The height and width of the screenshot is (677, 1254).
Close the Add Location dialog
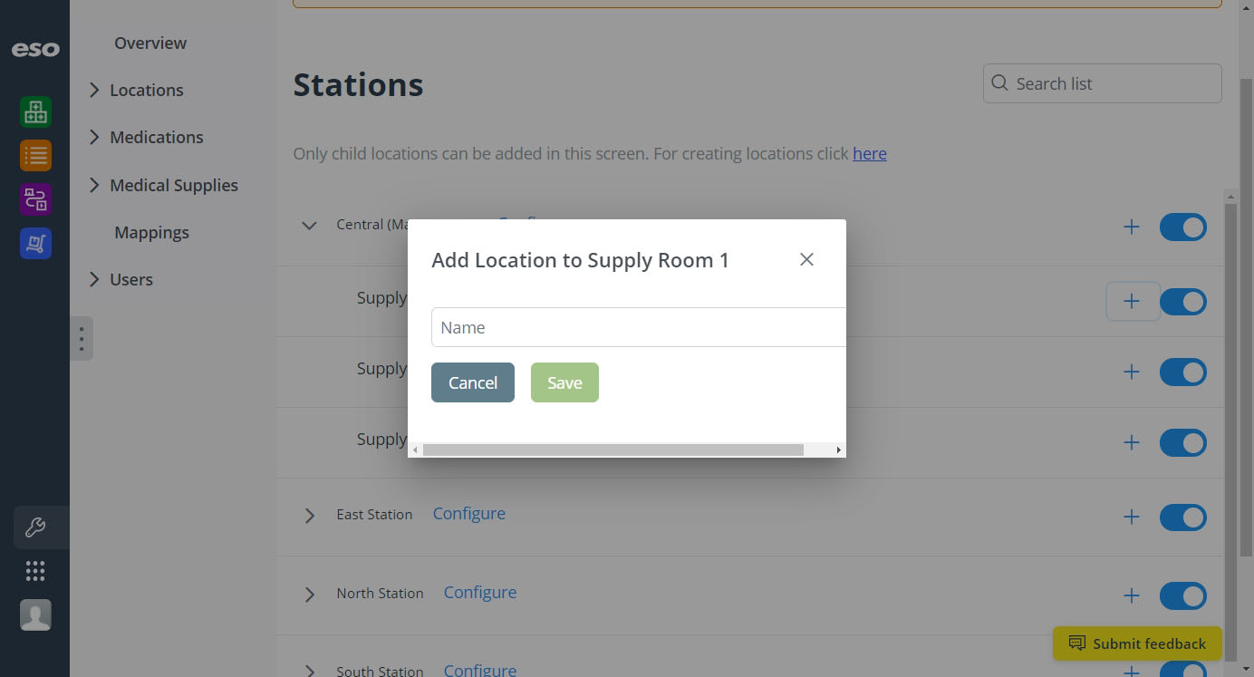tap(806, 259)
